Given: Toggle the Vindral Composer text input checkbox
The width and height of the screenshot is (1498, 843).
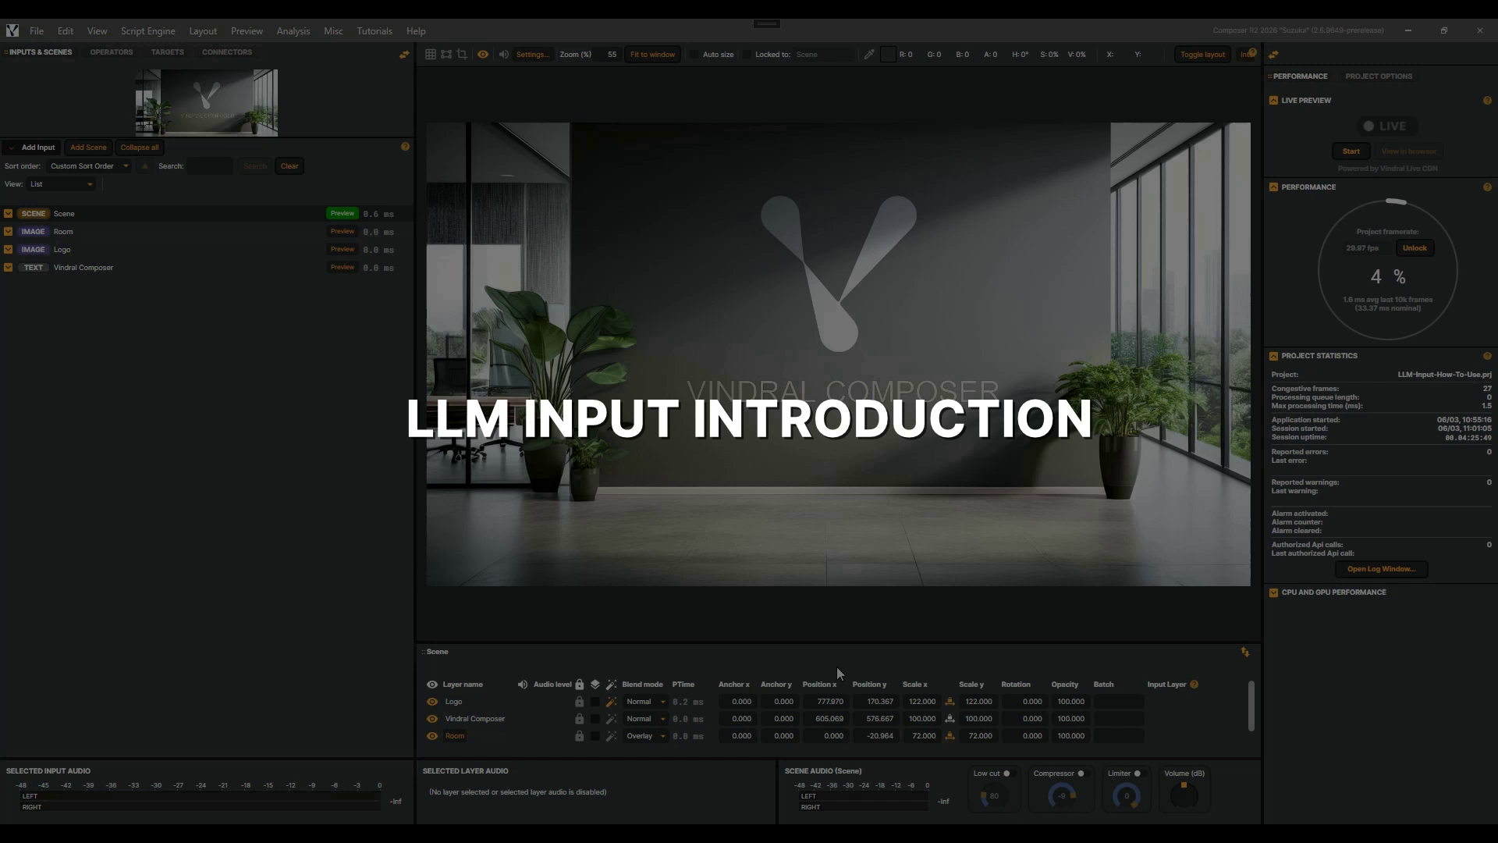Looking at the screenshot, I should (8, 268).
